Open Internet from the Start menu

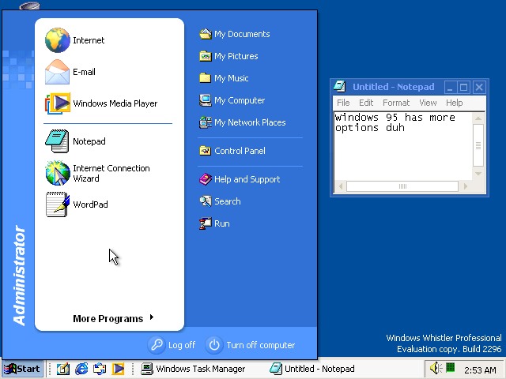(x=75, y=40)
